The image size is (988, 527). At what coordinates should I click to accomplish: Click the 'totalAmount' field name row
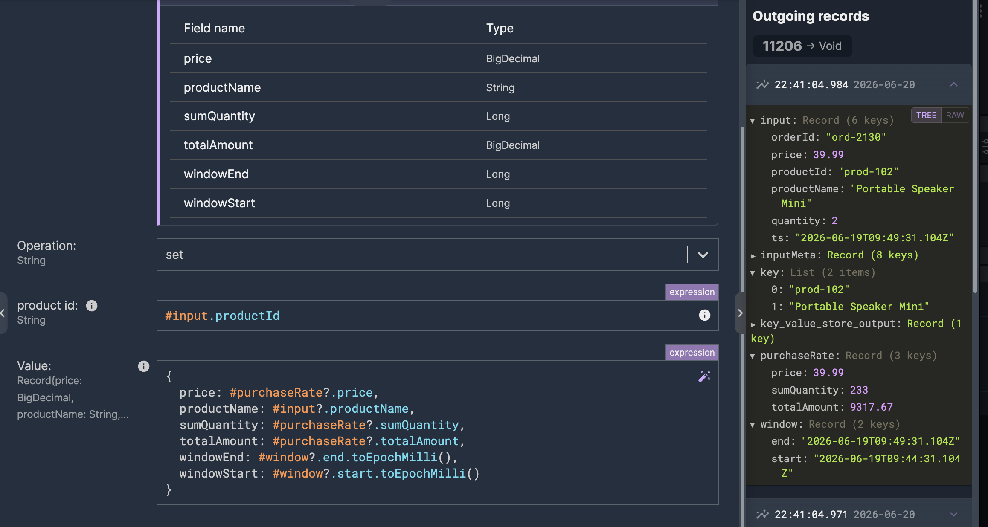[439, 145]
